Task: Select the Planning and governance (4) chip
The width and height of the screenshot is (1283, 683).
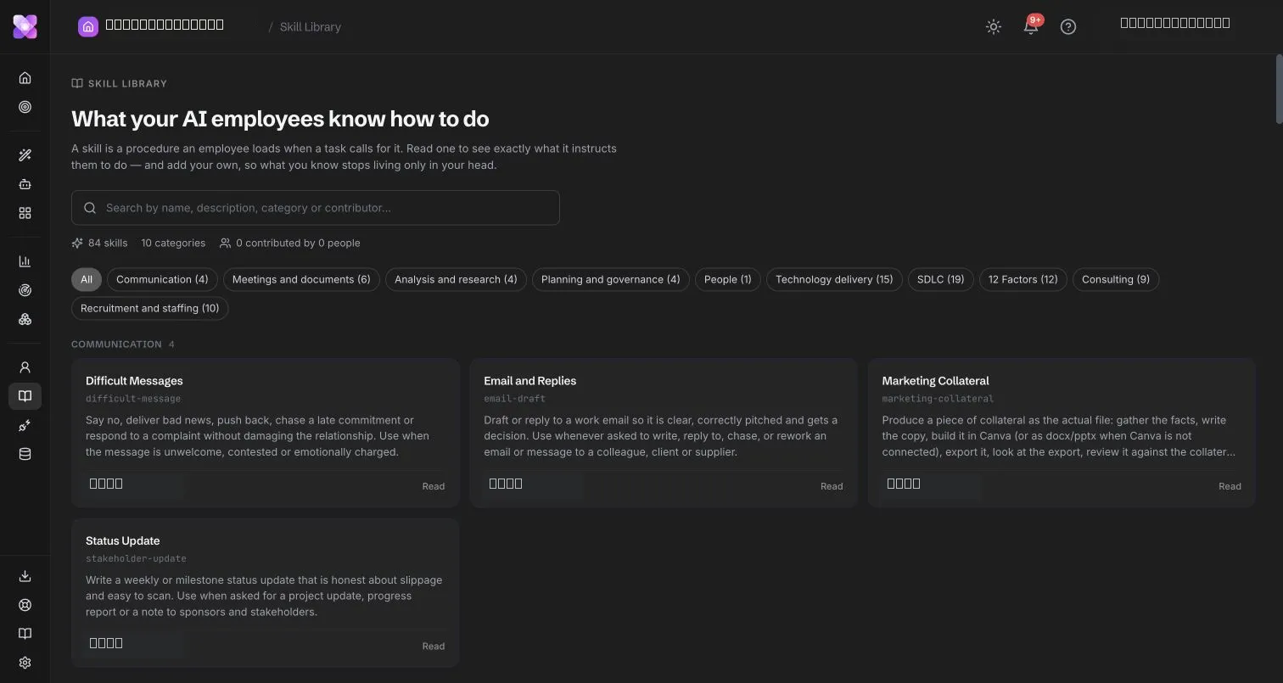Action: pos(611,279)
